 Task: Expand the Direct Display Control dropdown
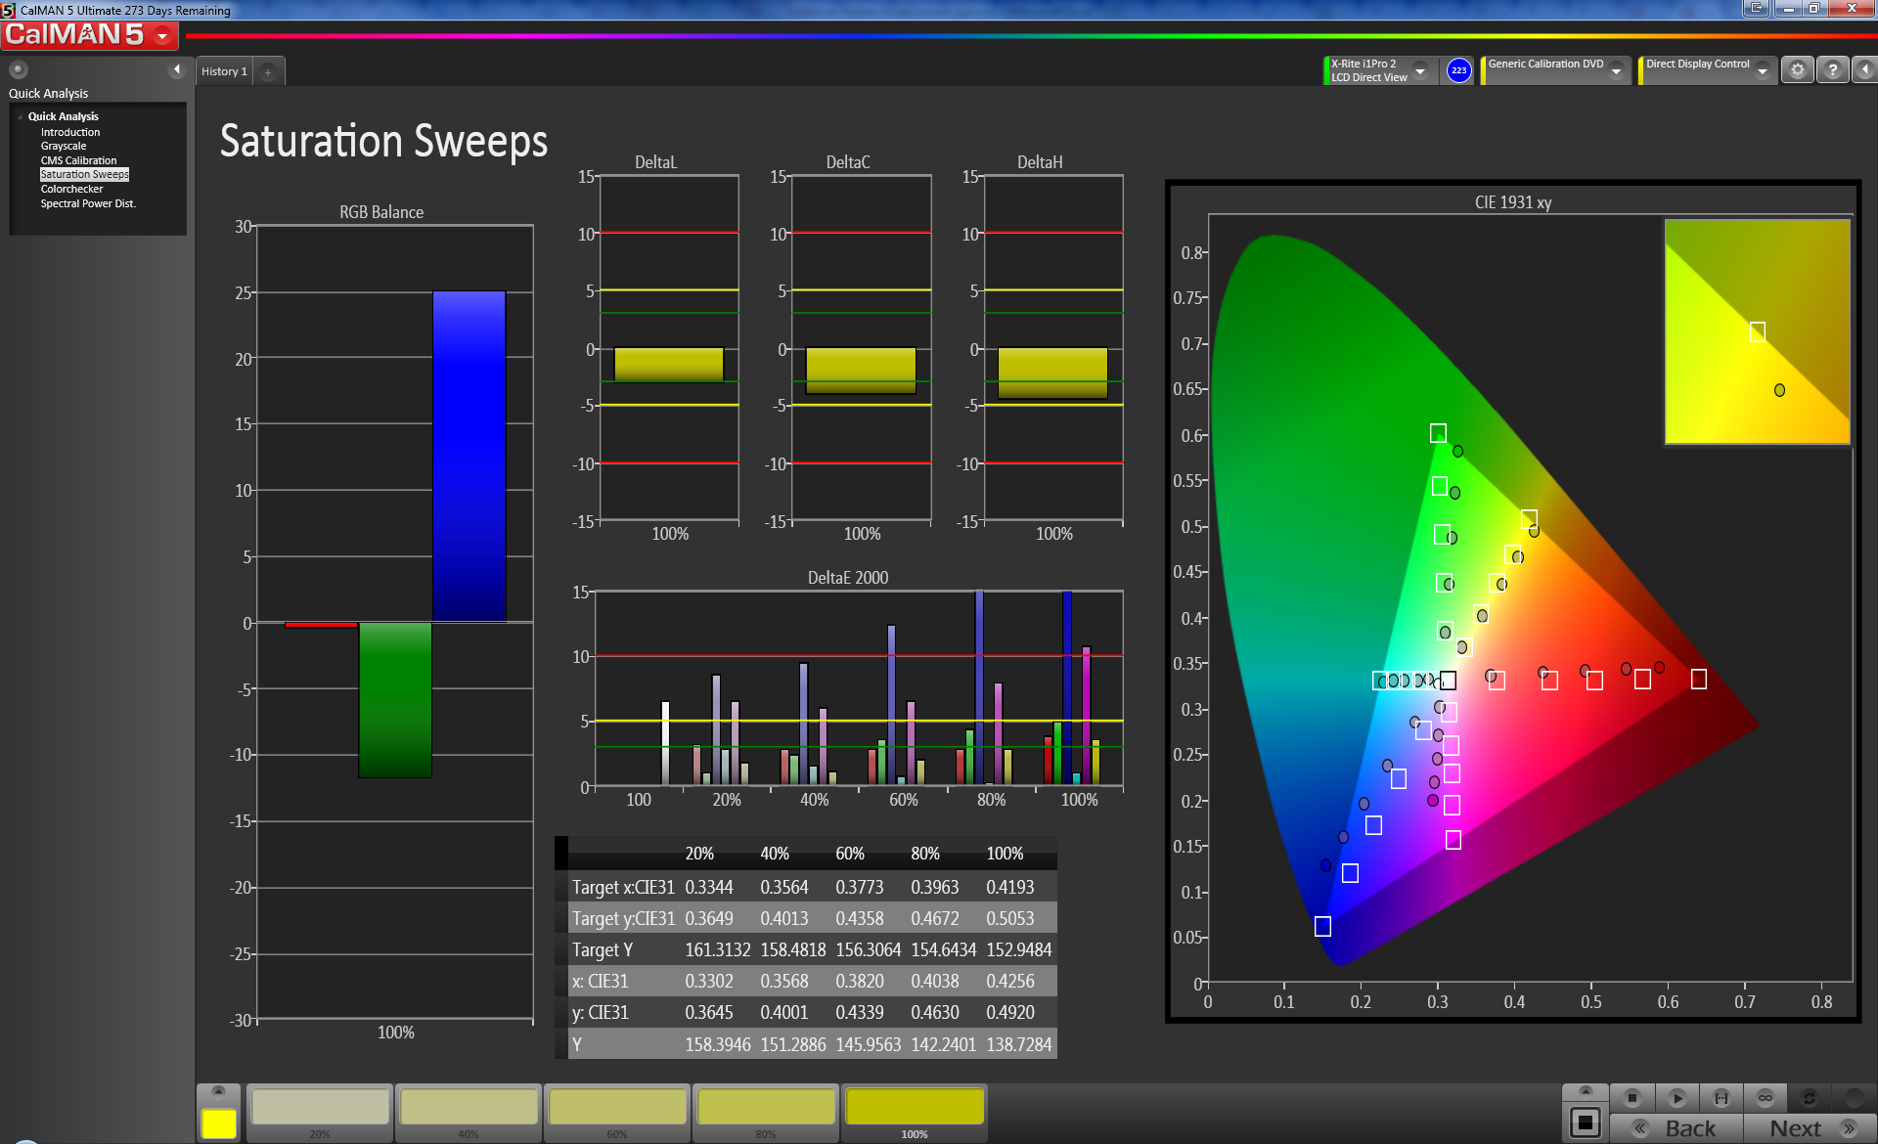tap(1763, 70)
